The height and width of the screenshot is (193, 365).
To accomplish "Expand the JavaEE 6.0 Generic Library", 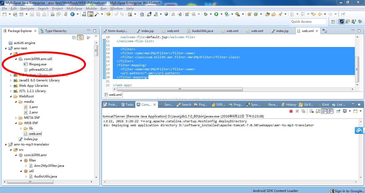I will pyautogui.click(x=11, y=80).
